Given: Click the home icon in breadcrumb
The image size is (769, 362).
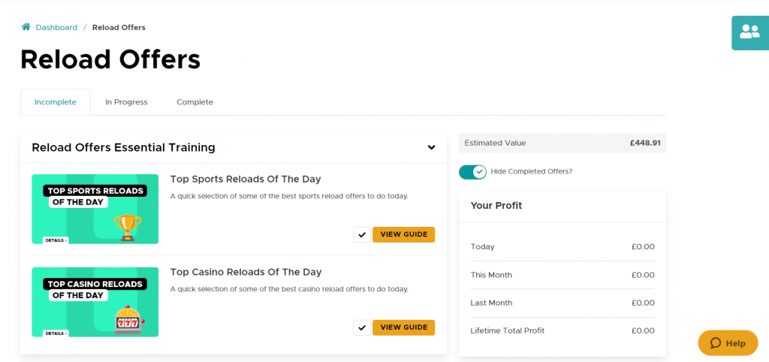Looking at the screenshot, I should pos(26,27).
